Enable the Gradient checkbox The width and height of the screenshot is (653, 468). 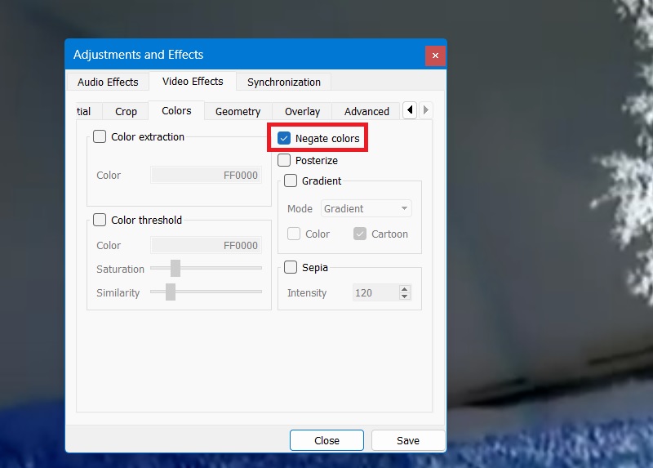291,181
